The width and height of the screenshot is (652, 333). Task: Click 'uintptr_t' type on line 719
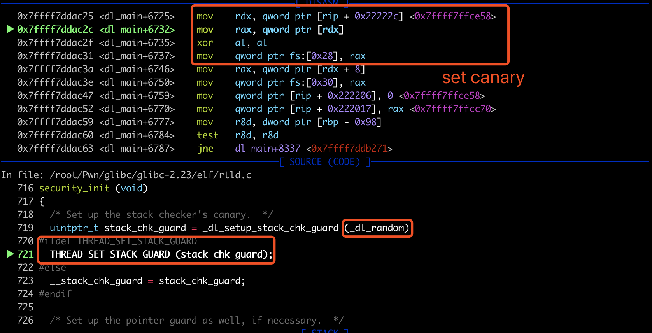coord(74,228)
